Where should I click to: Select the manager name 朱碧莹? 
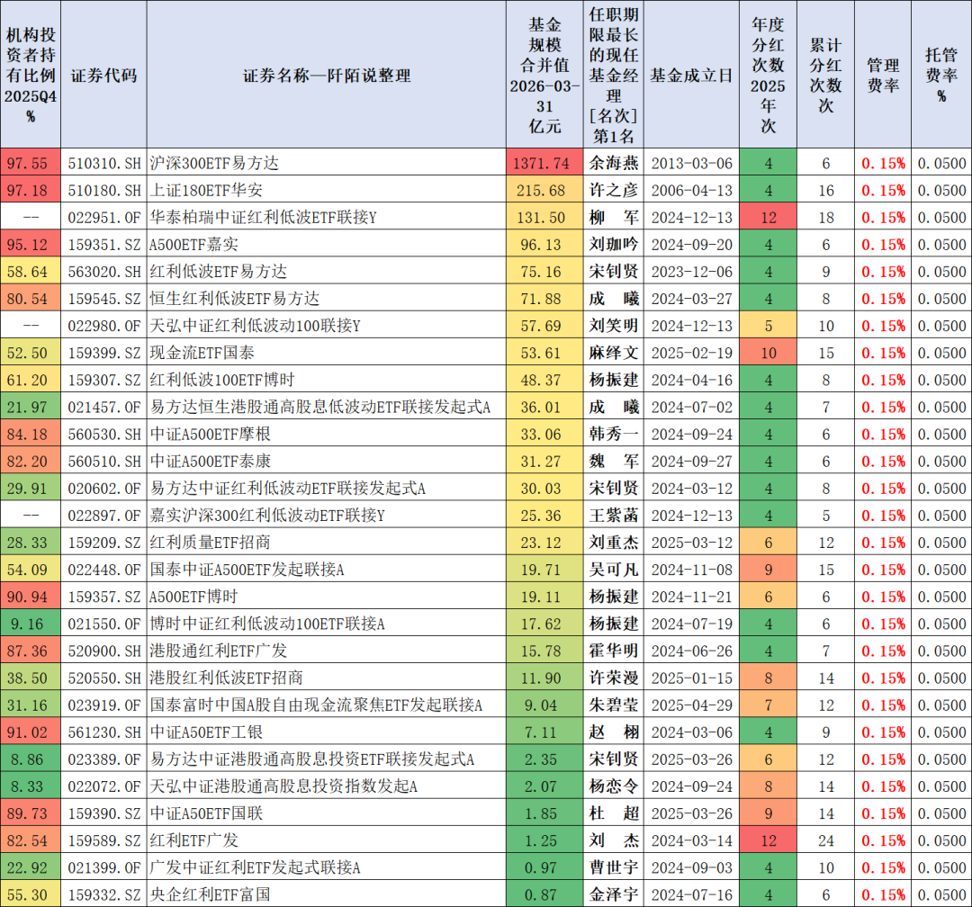[x=614, y=705]
